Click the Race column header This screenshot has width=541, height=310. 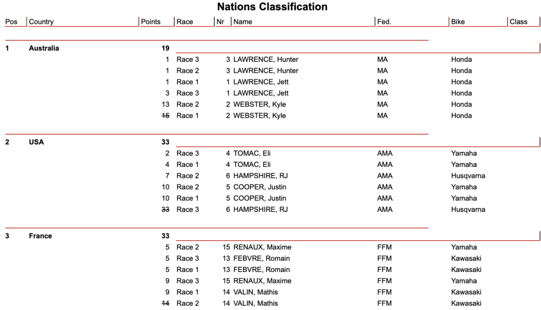pyautogui.click(x=185, y=22)
